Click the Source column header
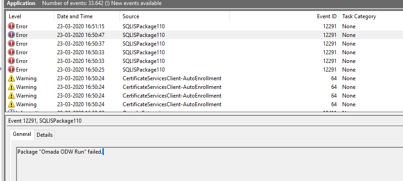 click(x=175, y=16)
